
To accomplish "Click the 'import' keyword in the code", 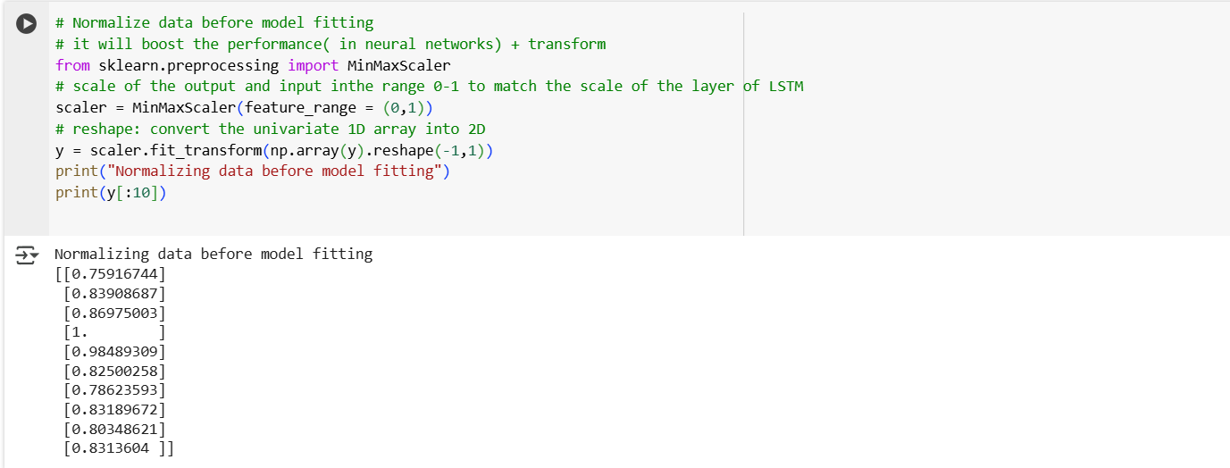I will 313,65.
